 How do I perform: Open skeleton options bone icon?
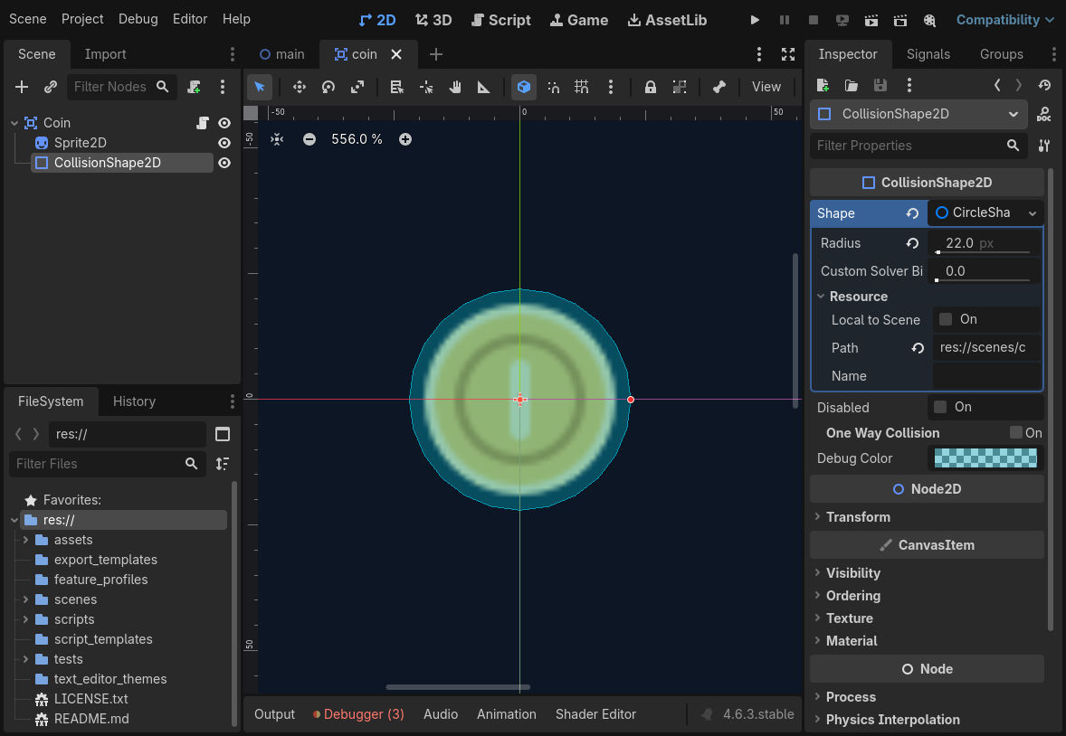pos(719,87)
